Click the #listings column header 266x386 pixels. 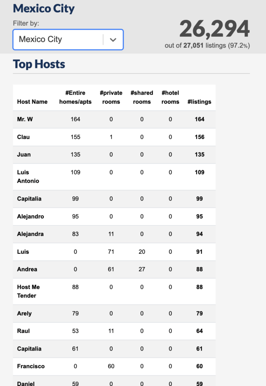pyautogui.click(x=199, y=102)
